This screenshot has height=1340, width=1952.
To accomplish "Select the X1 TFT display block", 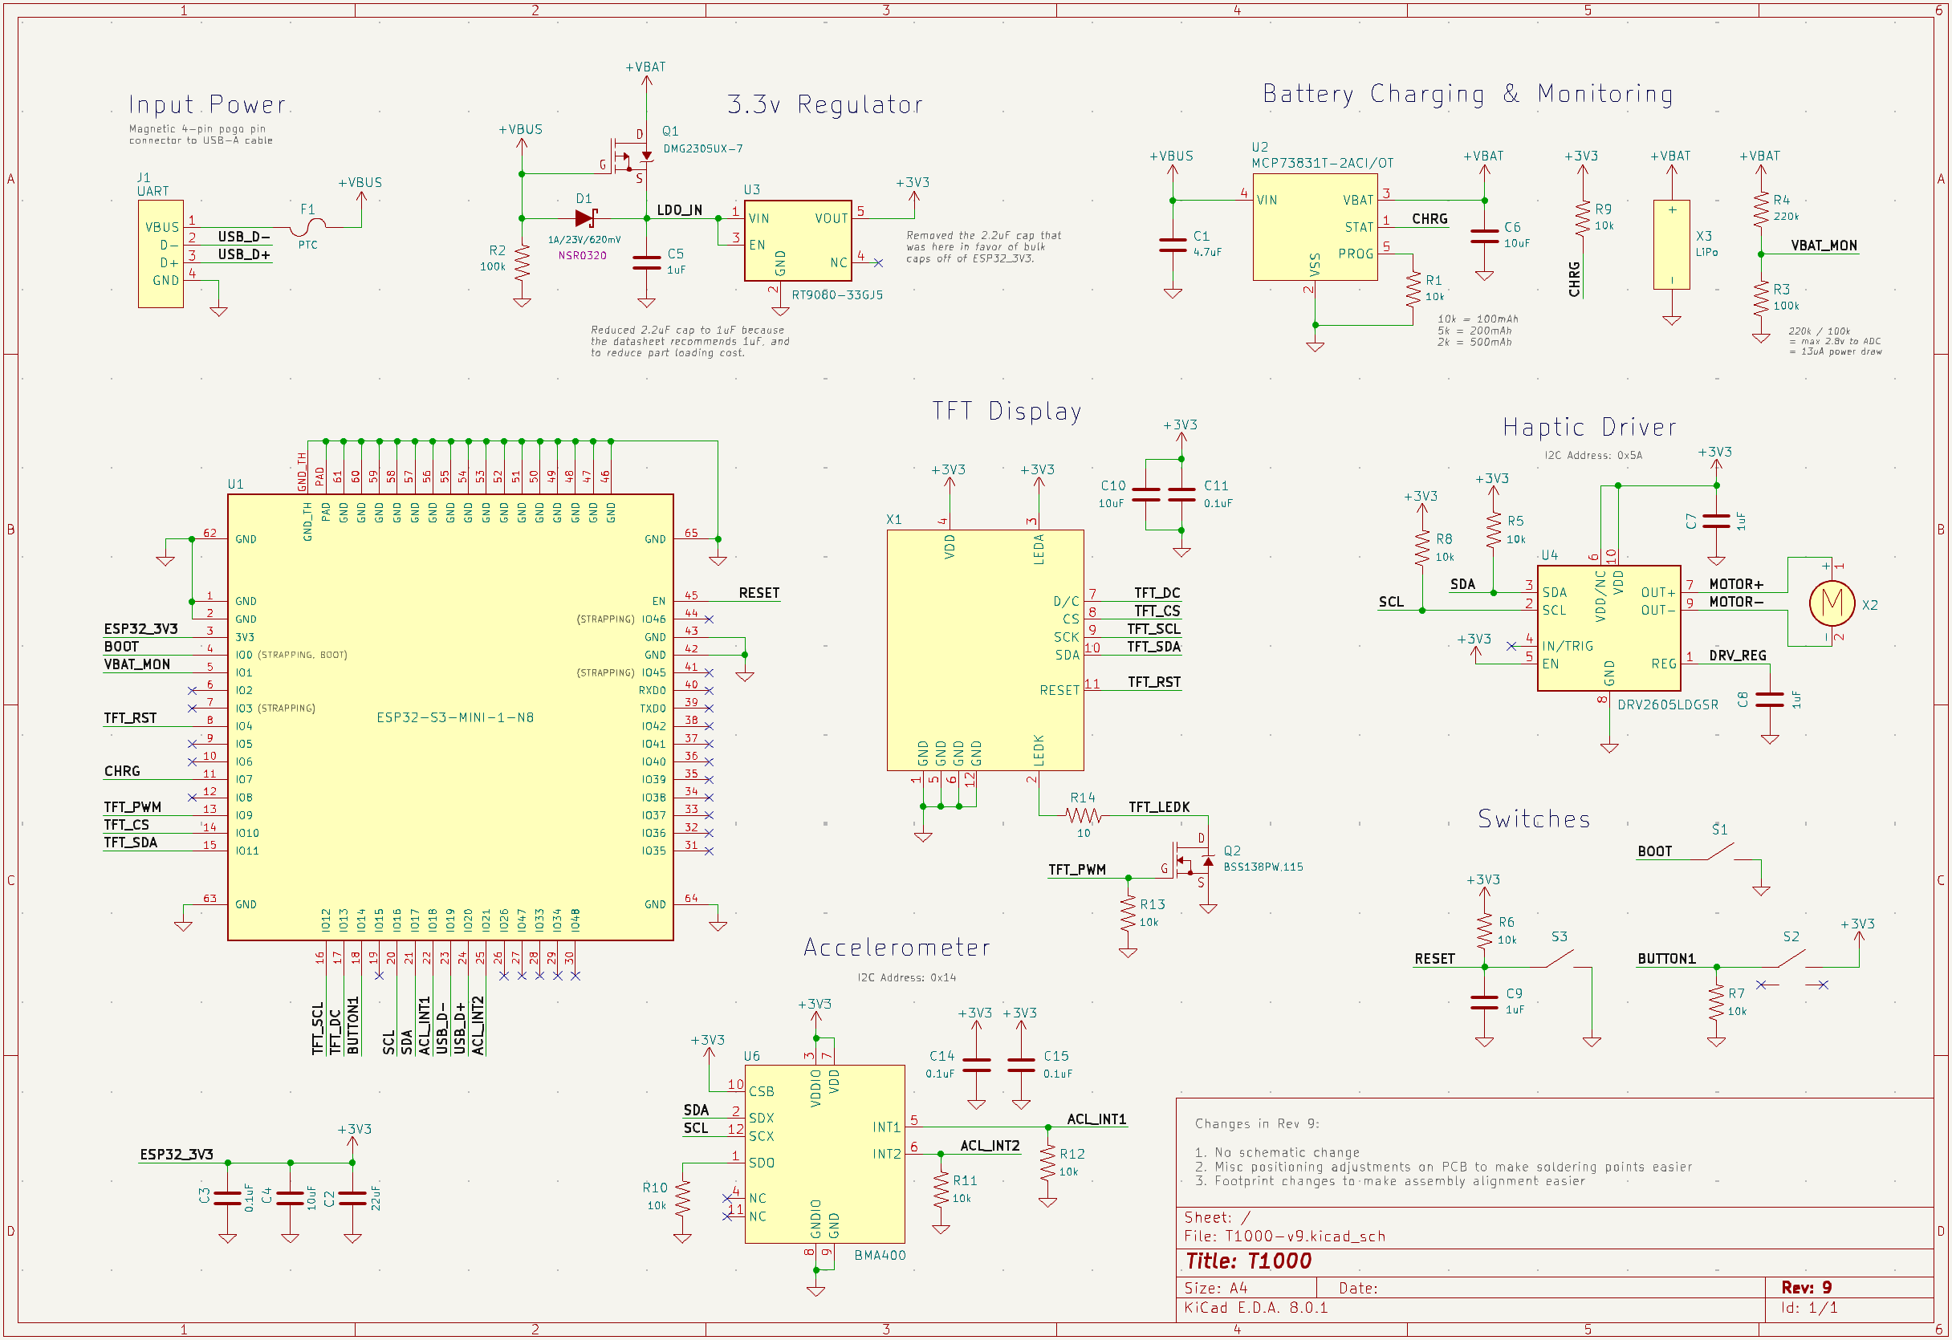I will point(986,650).
